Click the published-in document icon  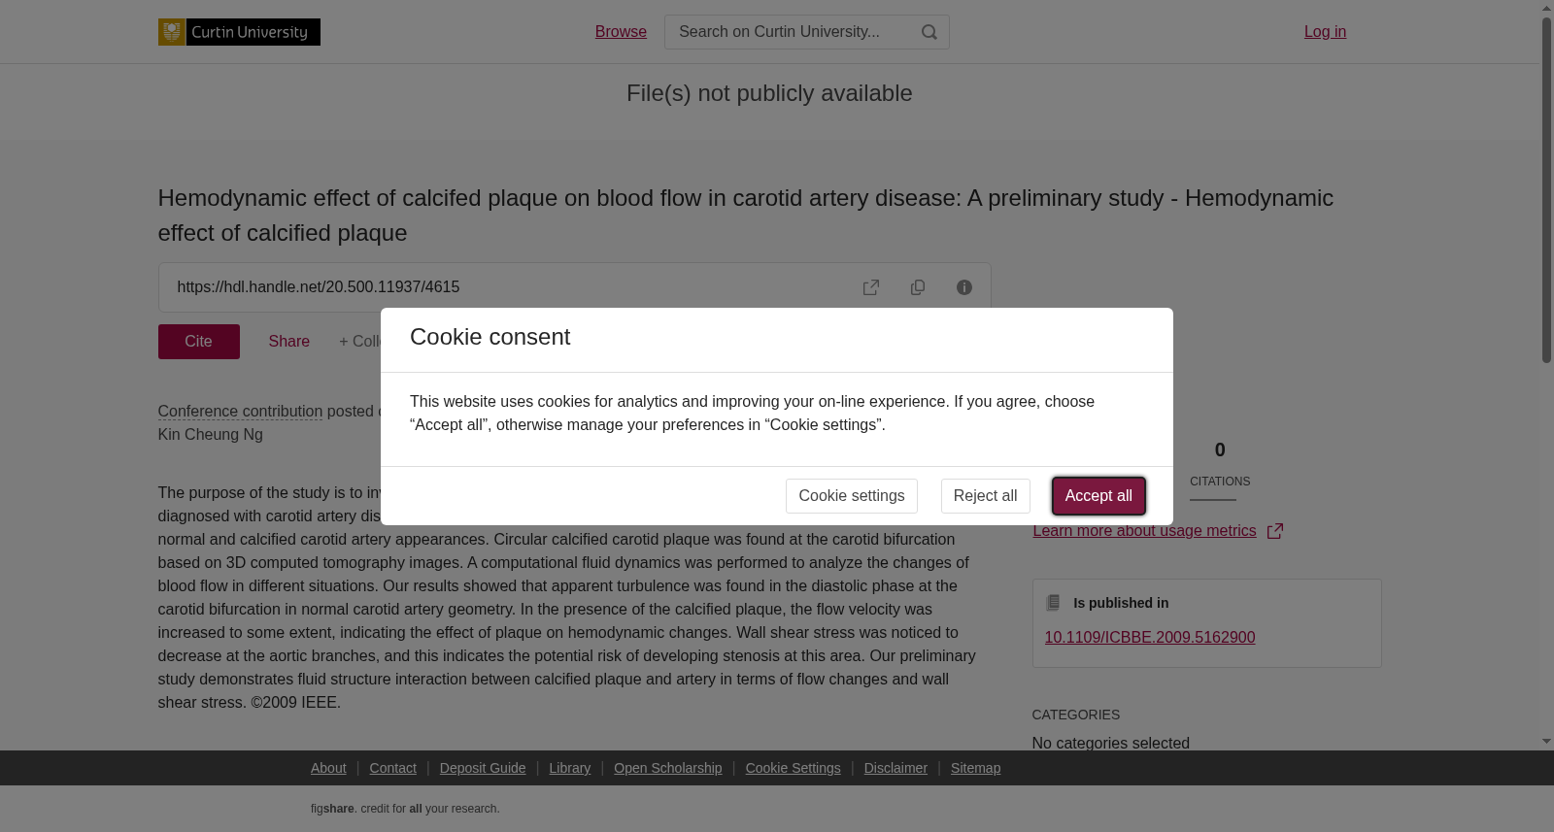[x=1053, y=603]
